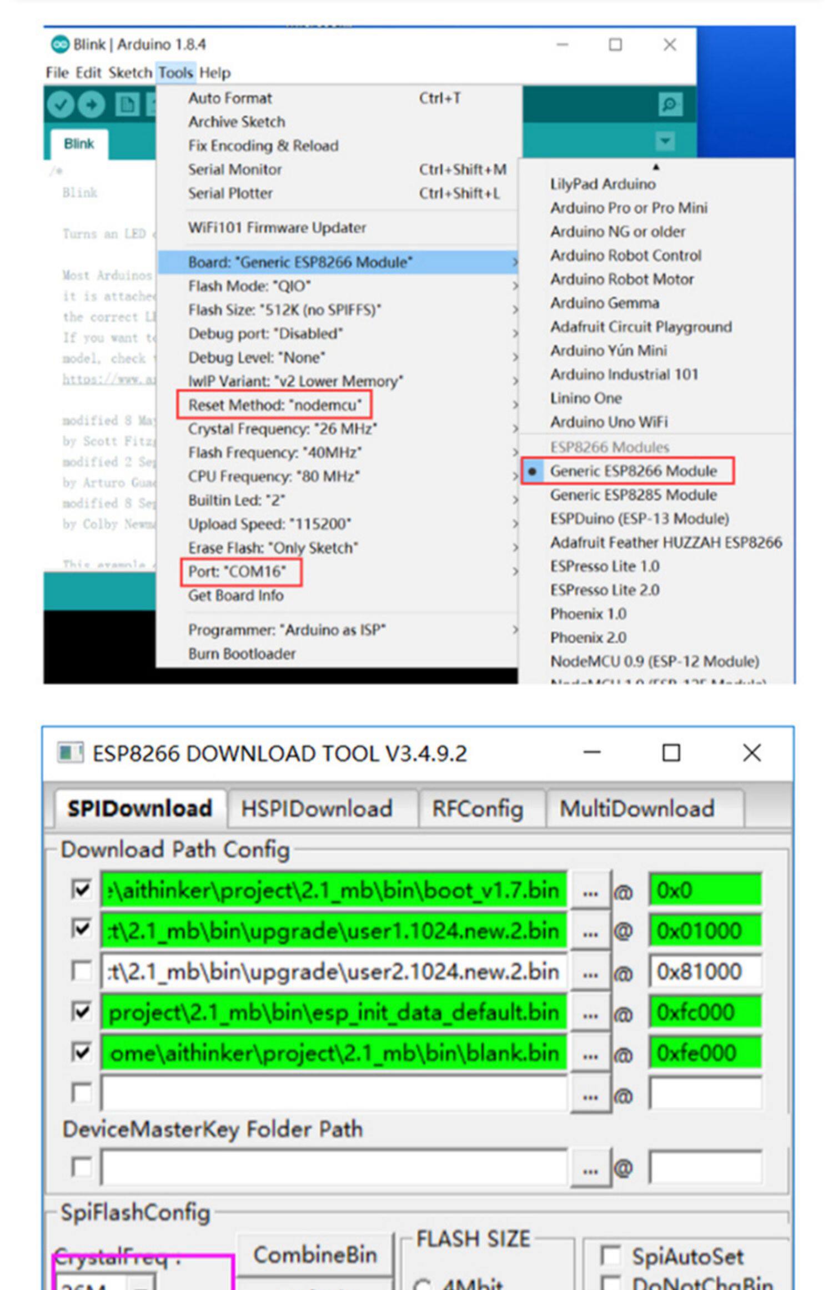The image size is (833, 1290).
Task: Click the Verify checkmark icon in Arduino toolbar
Action: coord(61,104)
